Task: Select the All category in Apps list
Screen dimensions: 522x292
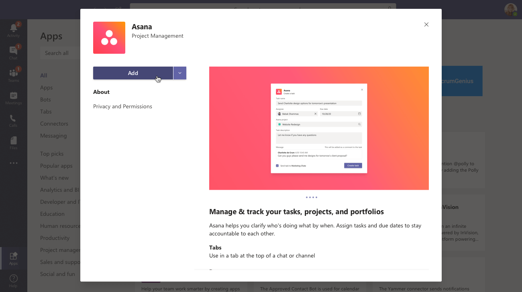Action: pos(44,75)
